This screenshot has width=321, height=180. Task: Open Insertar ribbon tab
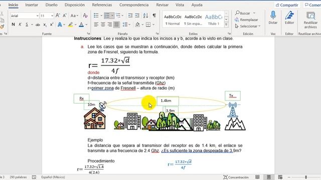(32, 5)
